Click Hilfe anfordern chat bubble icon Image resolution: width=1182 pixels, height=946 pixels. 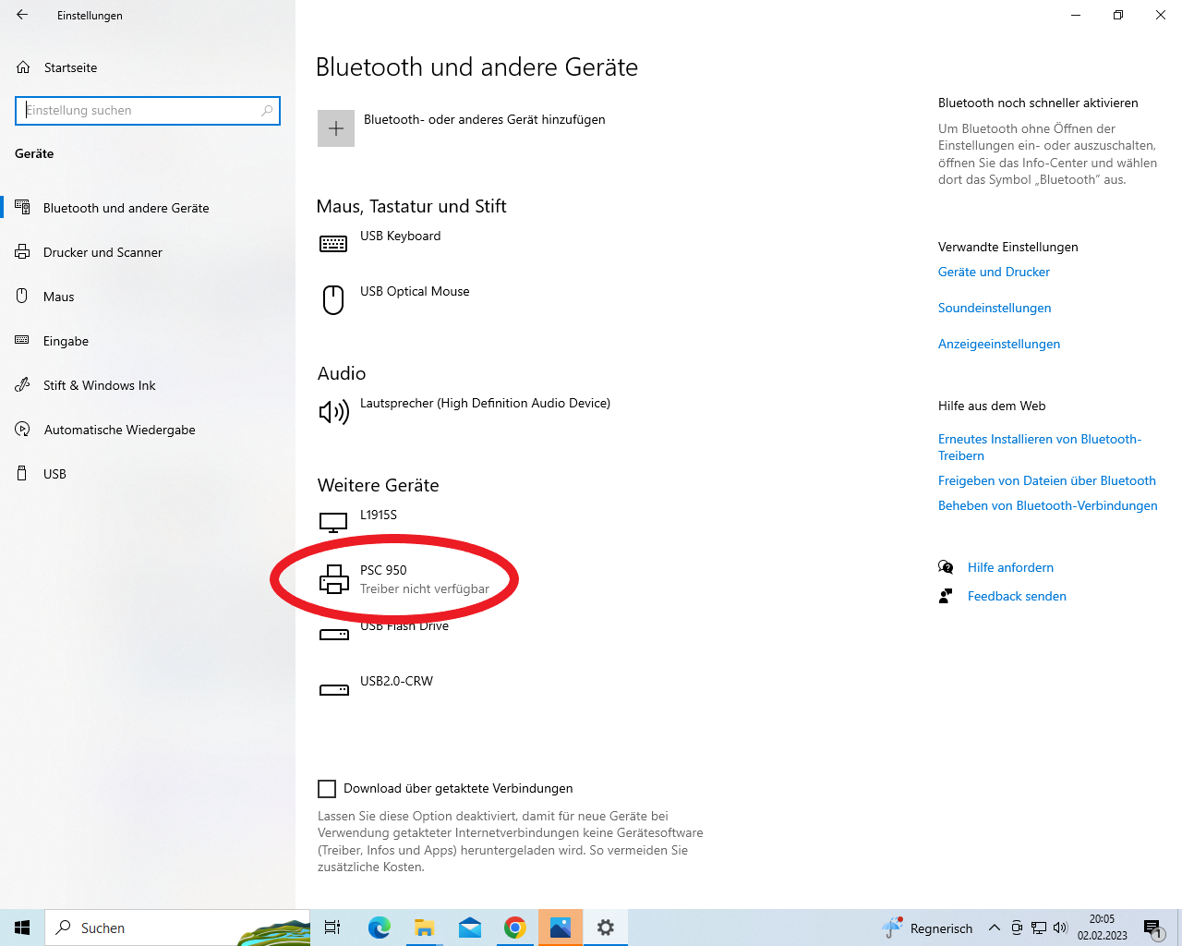946,567
